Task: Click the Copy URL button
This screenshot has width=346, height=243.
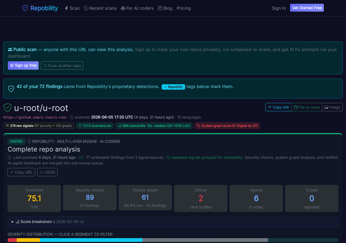Action: 21,172
